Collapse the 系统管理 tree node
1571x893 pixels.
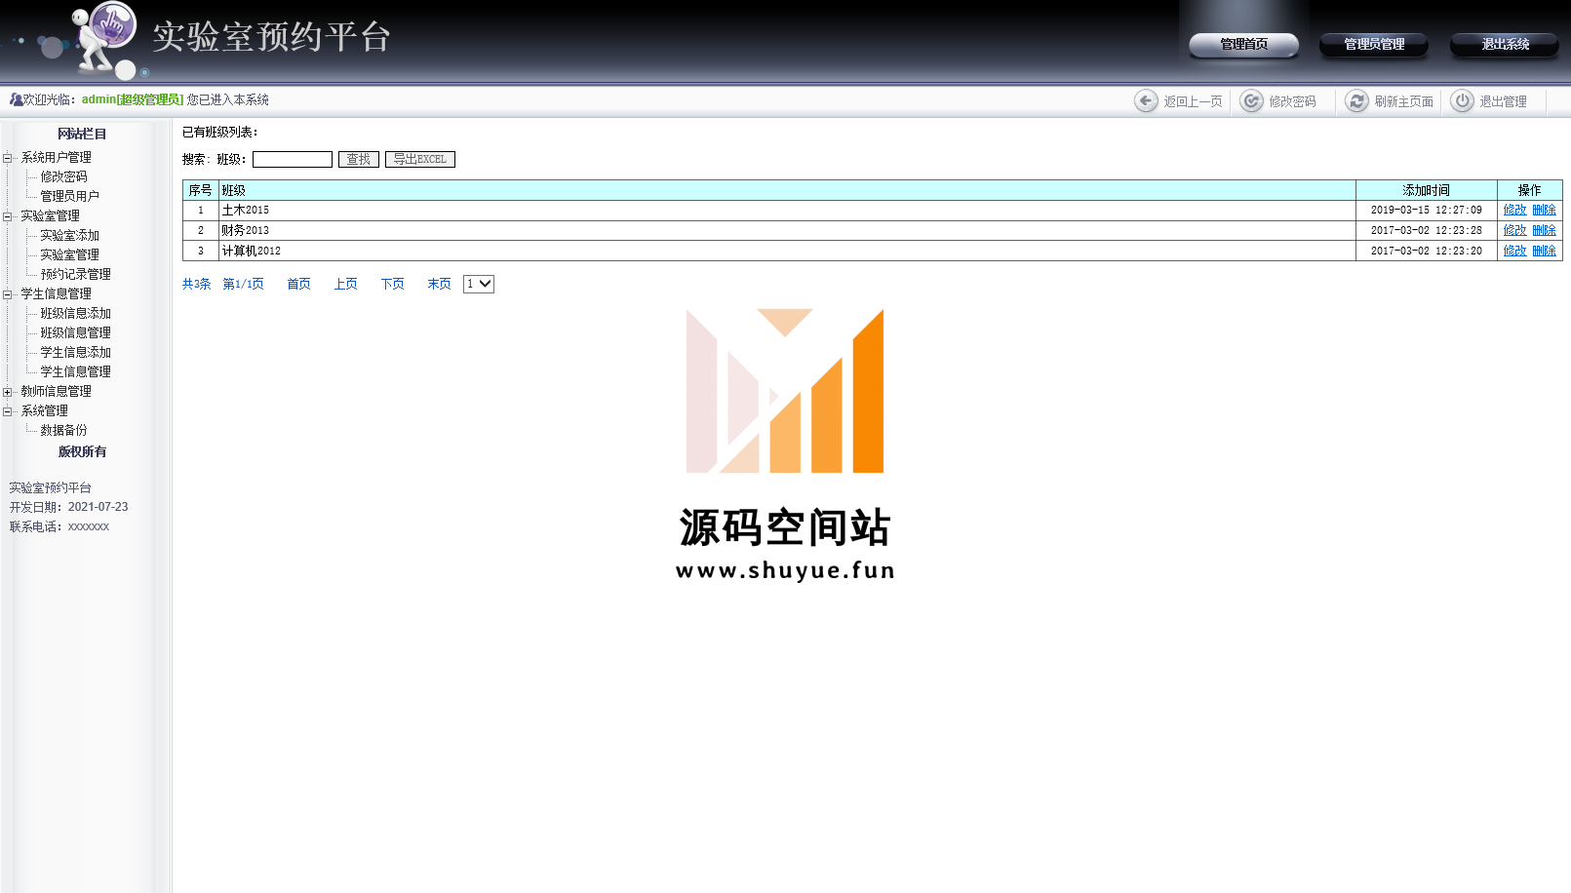point(8,411)
